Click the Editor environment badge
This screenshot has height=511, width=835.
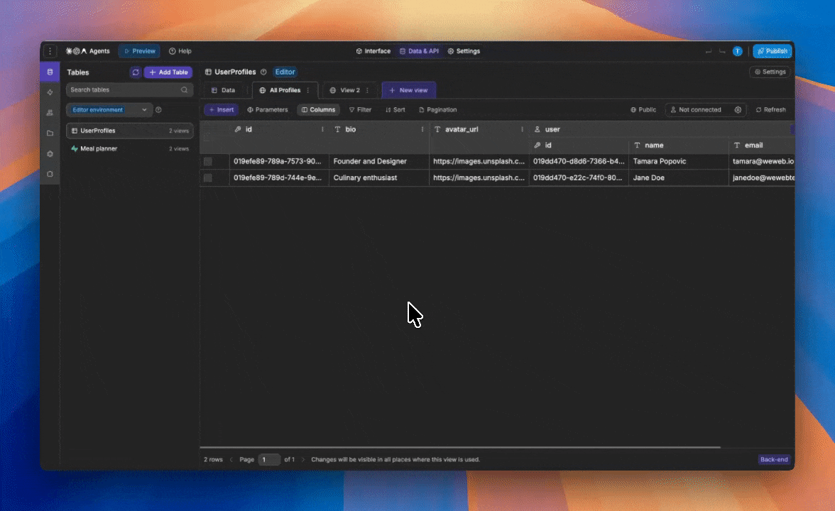pos(285,72)
